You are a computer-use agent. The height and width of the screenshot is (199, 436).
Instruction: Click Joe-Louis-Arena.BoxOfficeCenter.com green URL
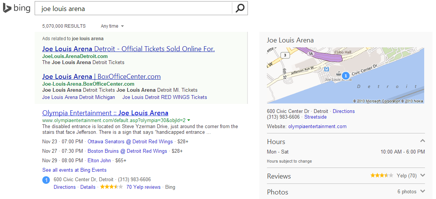(x=88, y=84)
